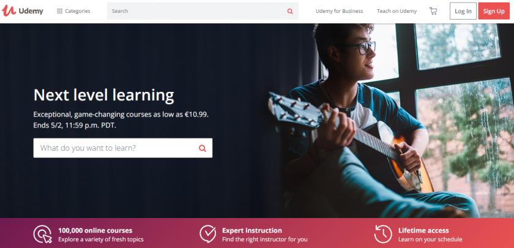Click the "Expert instruction" heading
The height and width of the screenshot is (248, 514).
pos(251,230)
